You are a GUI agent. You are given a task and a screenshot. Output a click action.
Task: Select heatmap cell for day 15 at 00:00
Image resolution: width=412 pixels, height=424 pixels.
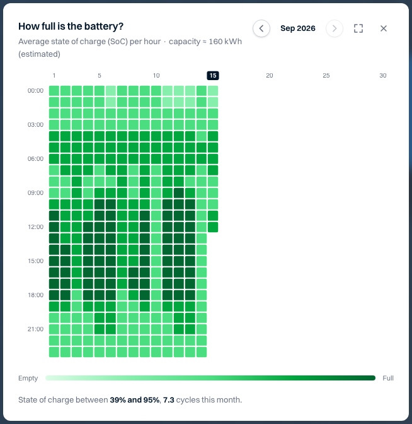(x=213, y=91)
